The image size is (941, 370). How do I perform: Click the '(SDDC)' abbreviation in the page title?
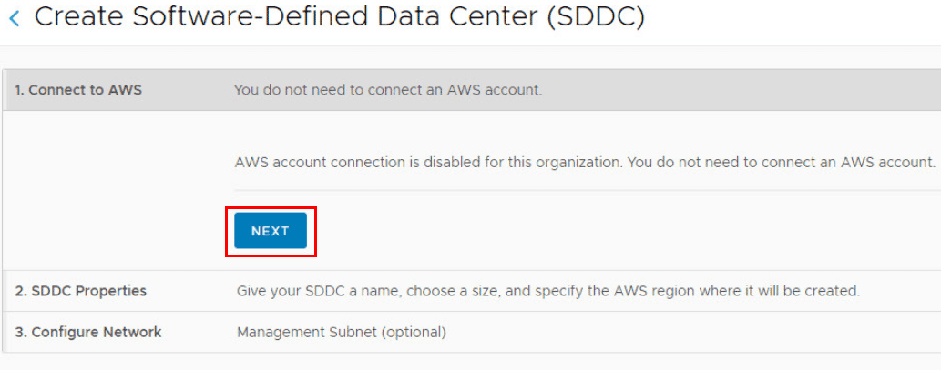(x=596, y=17)
